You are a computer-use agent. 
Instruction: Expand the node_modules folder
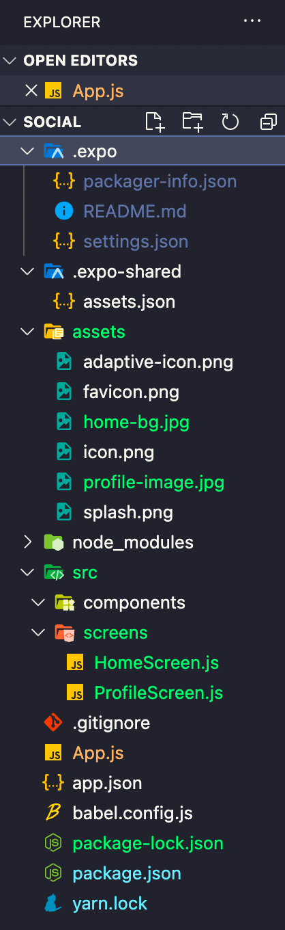(27, 542)
